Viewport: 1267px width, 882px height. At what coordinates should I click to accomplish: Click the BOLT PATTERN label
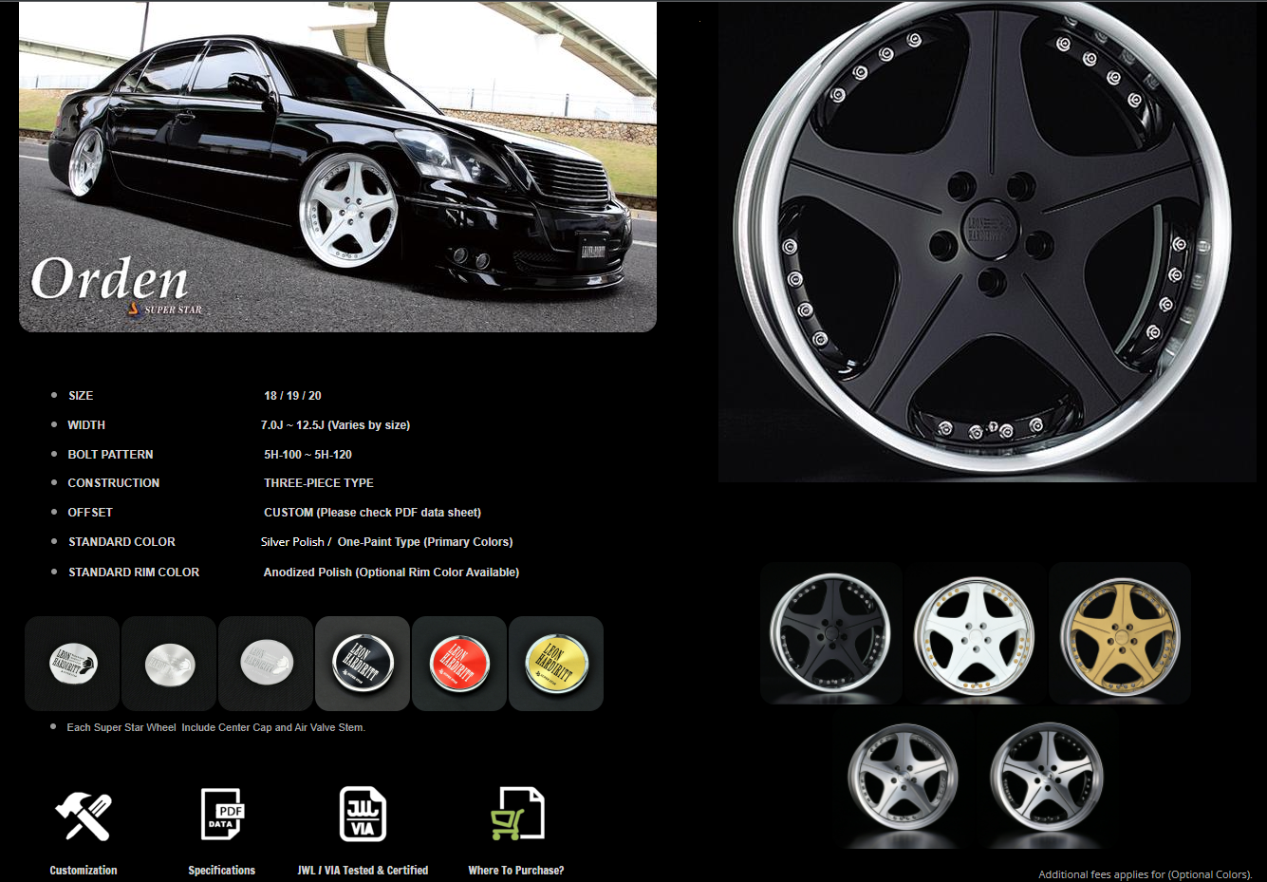tap(110, 455)
